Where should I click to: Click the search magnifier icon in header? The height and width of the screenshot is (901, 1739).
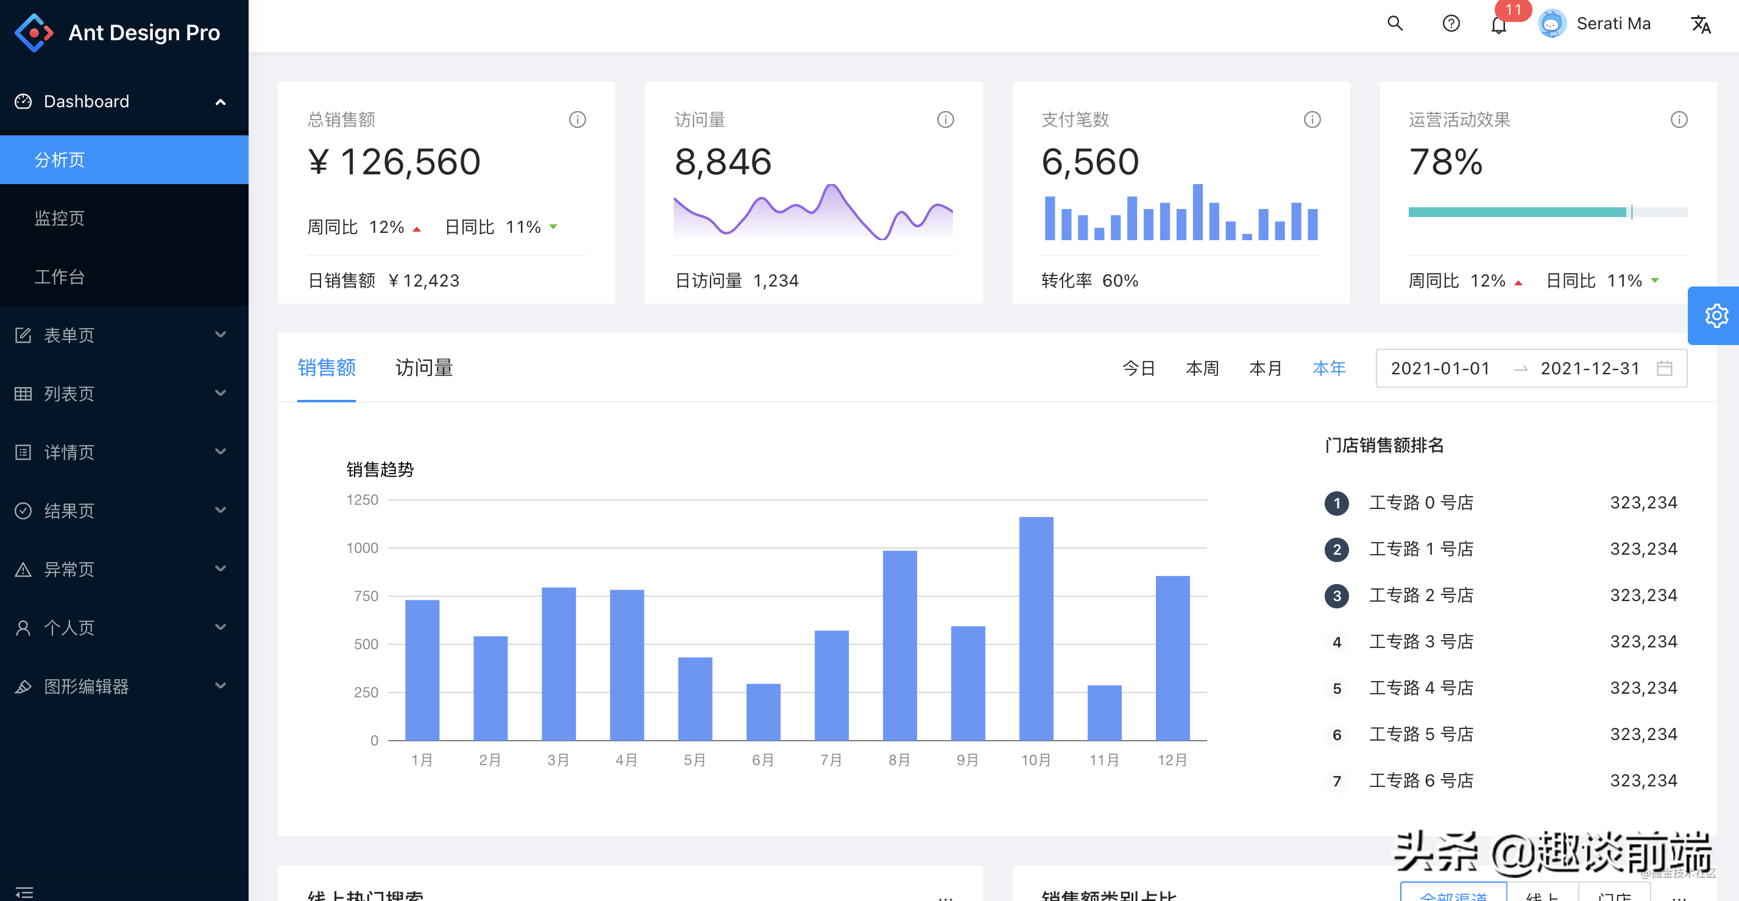[1395, 24]
